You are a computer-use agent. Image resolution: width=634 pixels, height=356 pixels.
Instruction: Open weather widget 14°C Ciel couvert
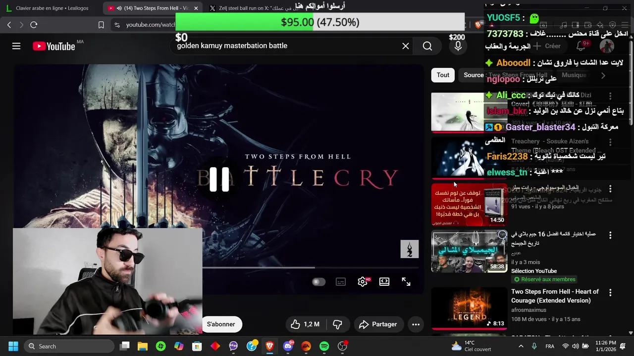pos(472,346)
